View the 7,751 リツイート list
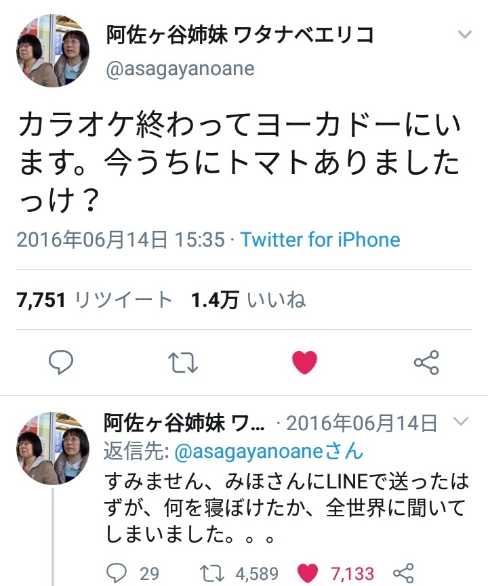The image size is (488, 586). click(94, 299)
